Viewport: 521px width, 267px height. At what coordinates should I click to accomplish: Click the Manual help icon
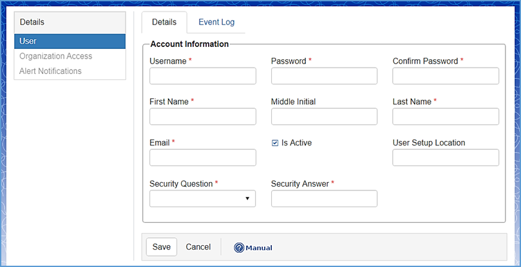pyautogui.click(x=239, y=248)
